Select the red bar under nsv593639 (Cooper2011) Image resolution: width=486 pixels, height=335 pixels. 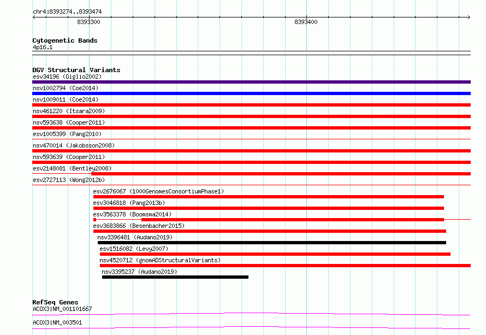(251, 162)
